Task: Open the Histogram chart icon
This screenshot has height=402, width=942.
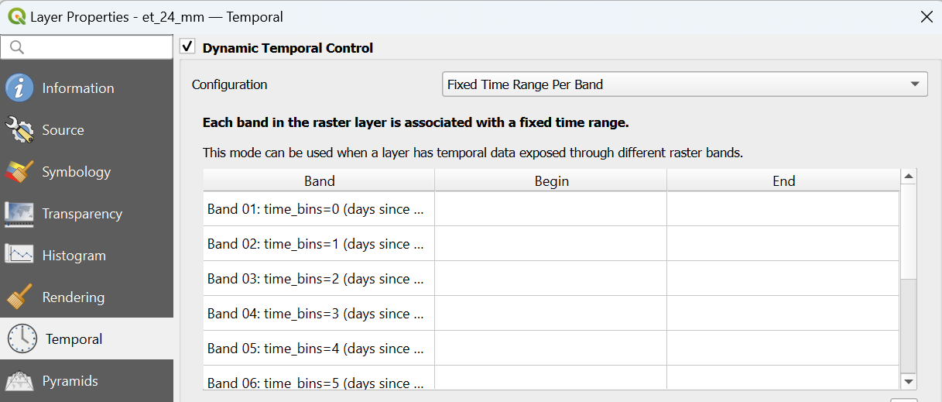Action: tap(19, 256)
